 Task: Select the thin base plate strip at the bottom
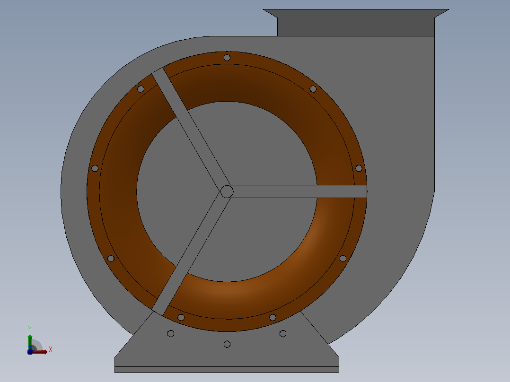pos(227,370)
